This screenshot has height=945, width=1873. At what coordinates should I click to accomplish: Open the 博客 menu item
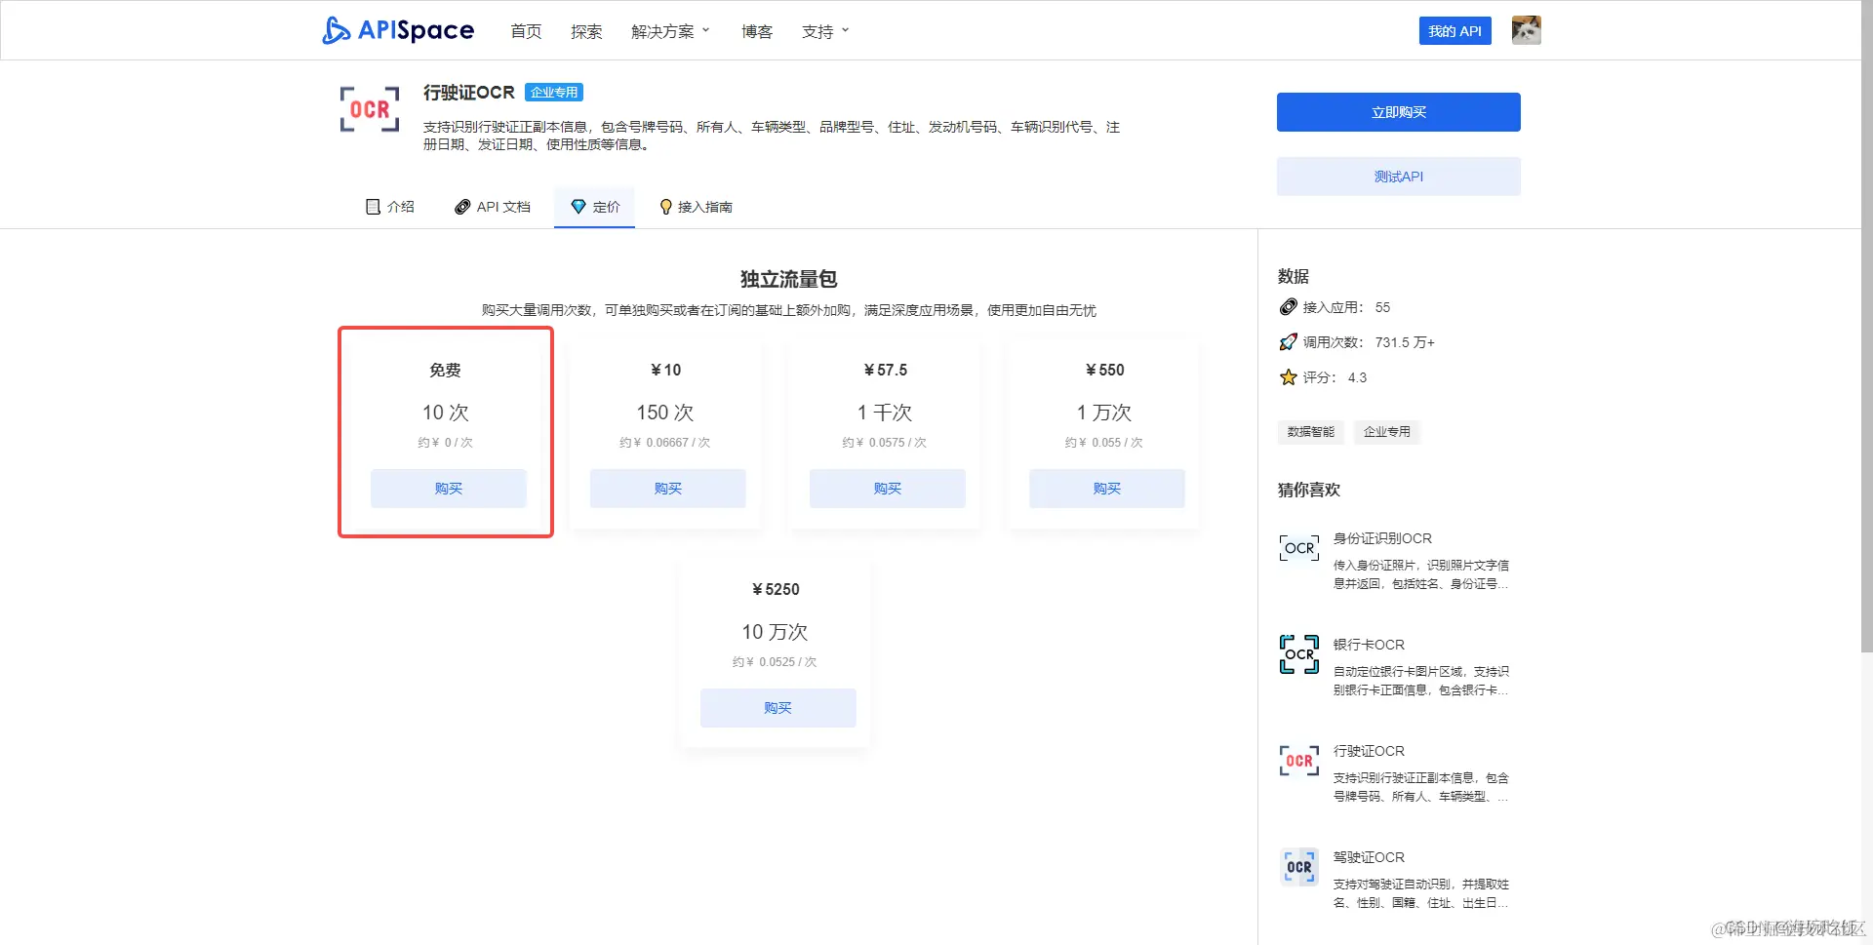[x=757, y=30]
